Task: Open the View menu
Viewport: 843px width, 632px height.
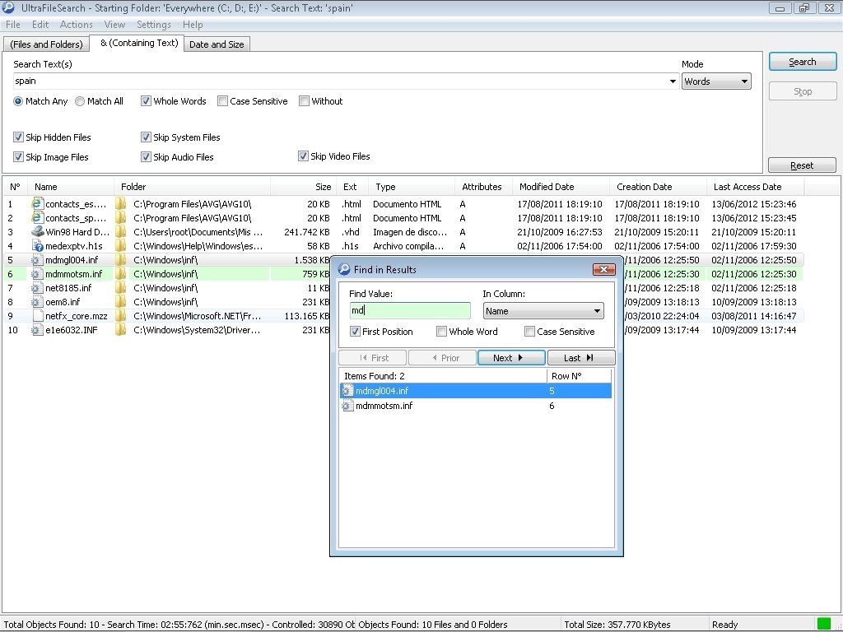Action: click(x=114, y=25)
